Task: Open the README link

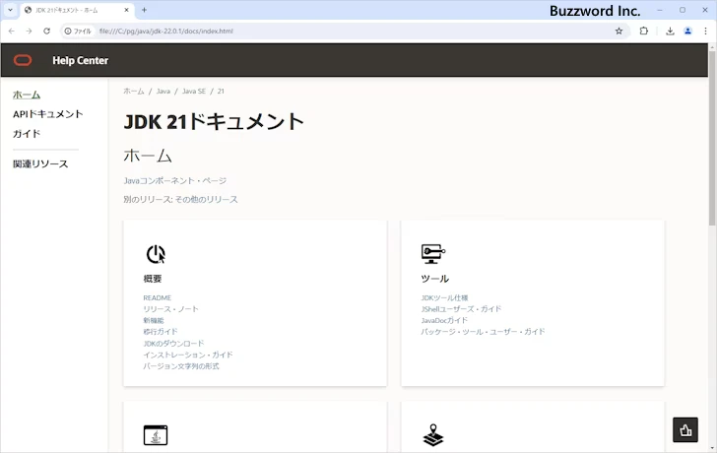Action: 158,297
